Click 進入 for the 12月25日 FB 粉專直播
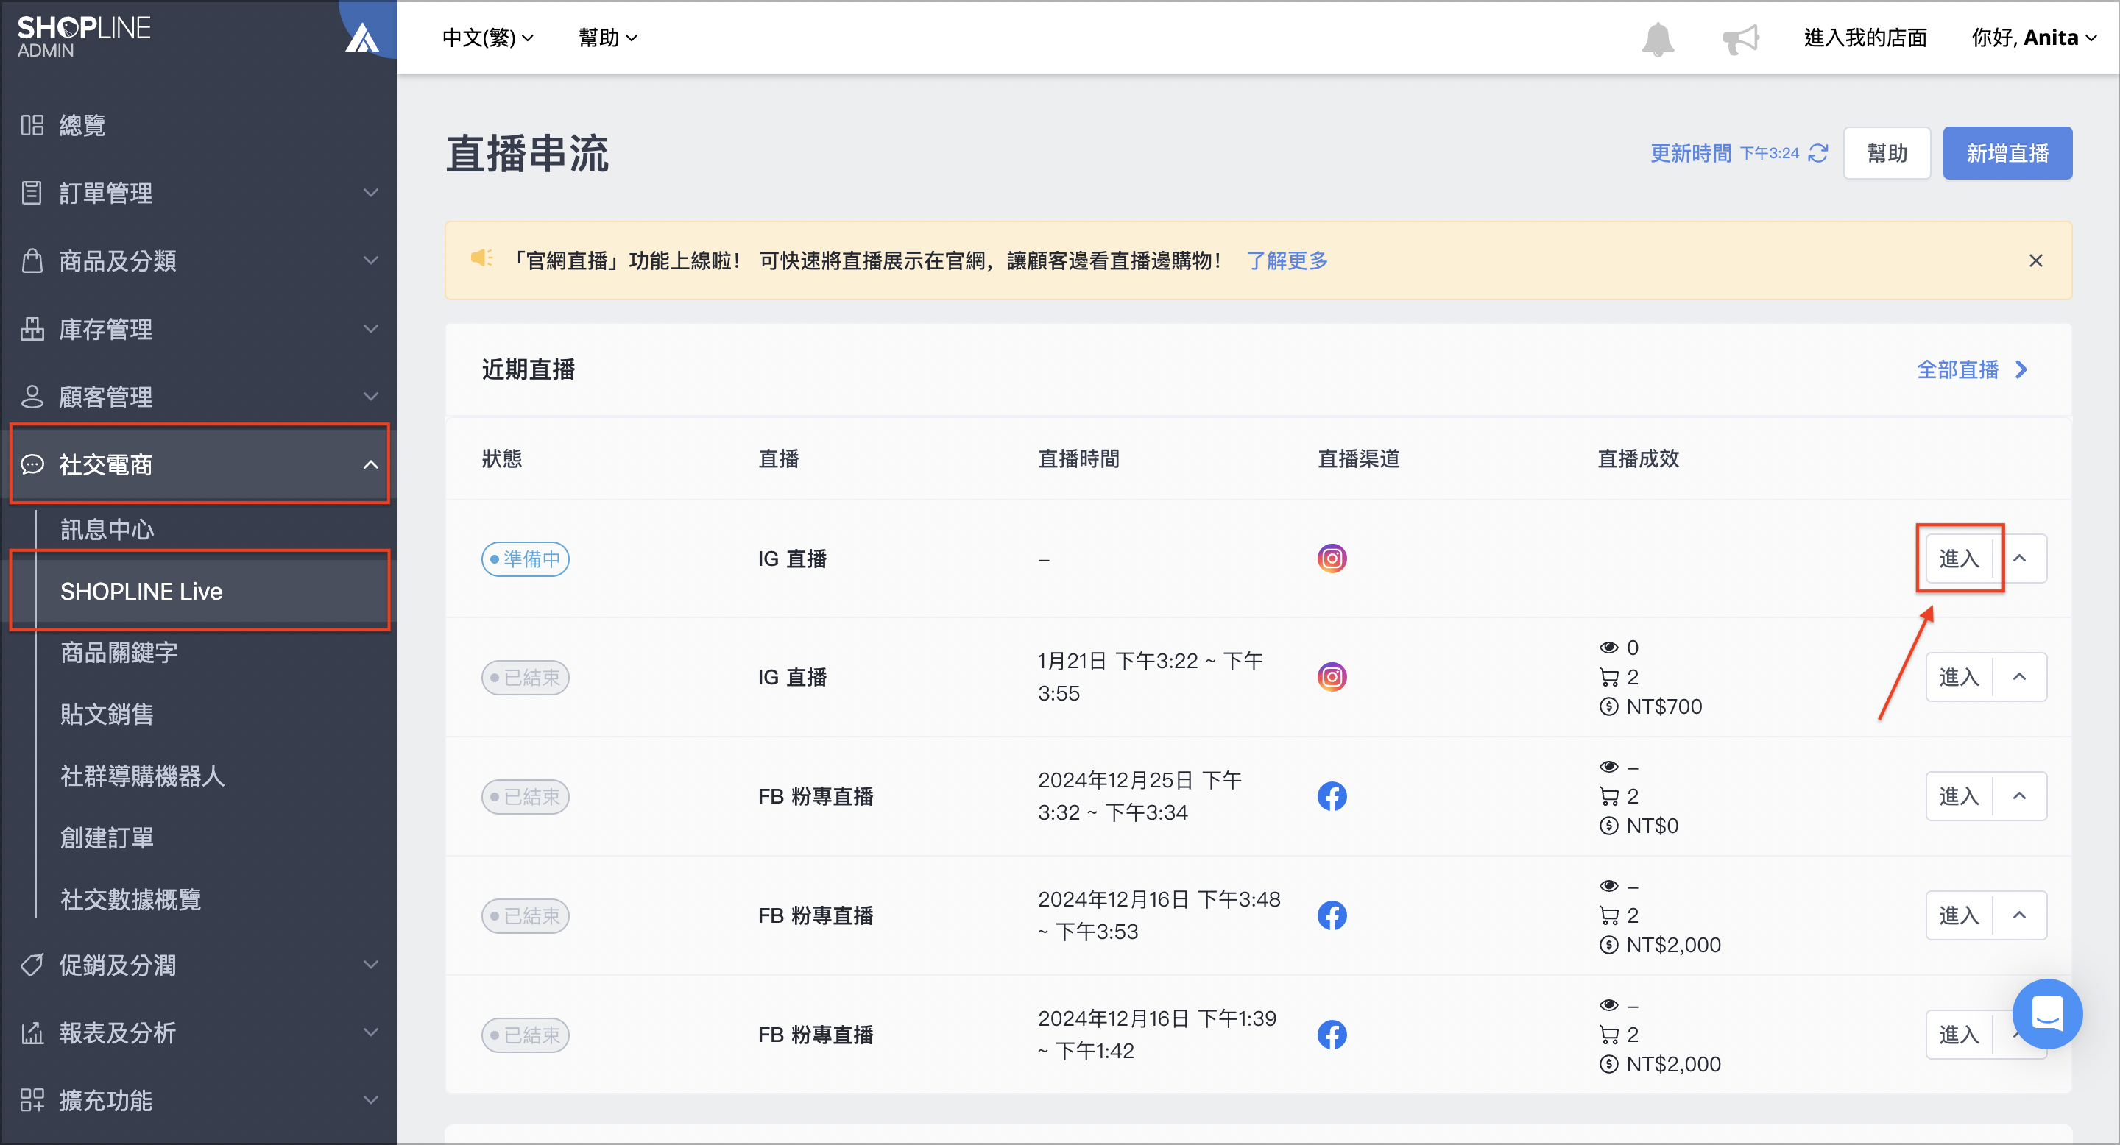The width and height of the screenshot is (2120, 1145). coord(1959,796)
